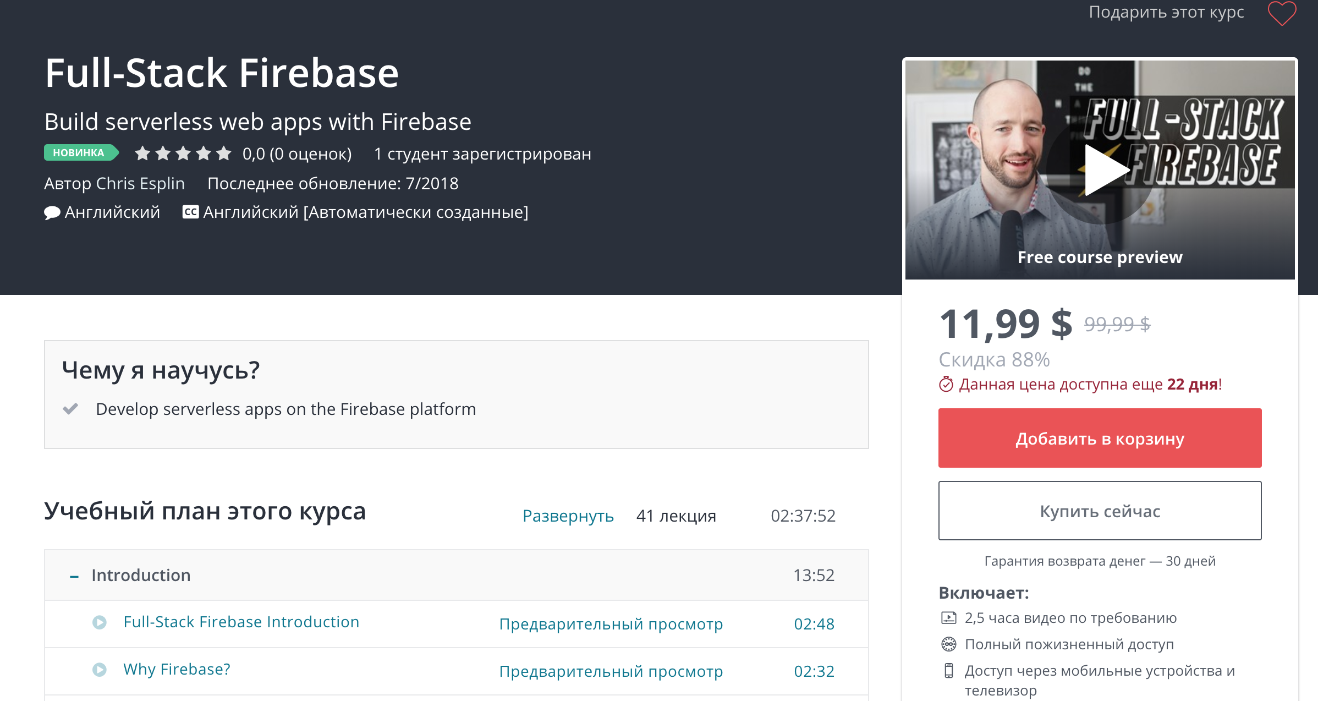
Task: Click the closed captions CC icon
Action: click(x=190, y=212)
